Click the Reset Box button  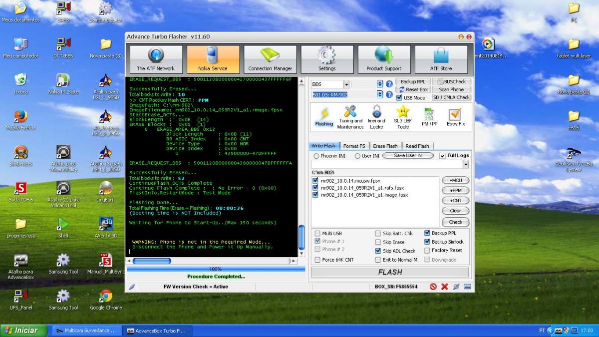[413, 90]
